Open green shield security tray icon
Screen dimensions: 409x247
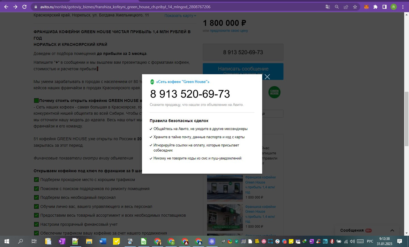237,241
